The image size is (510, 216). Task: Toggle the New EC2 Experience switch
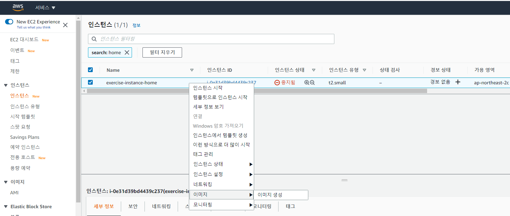[x=9, y=22]
